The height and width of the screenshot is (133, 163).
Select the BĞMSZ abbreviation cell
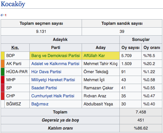pos(17,104)
